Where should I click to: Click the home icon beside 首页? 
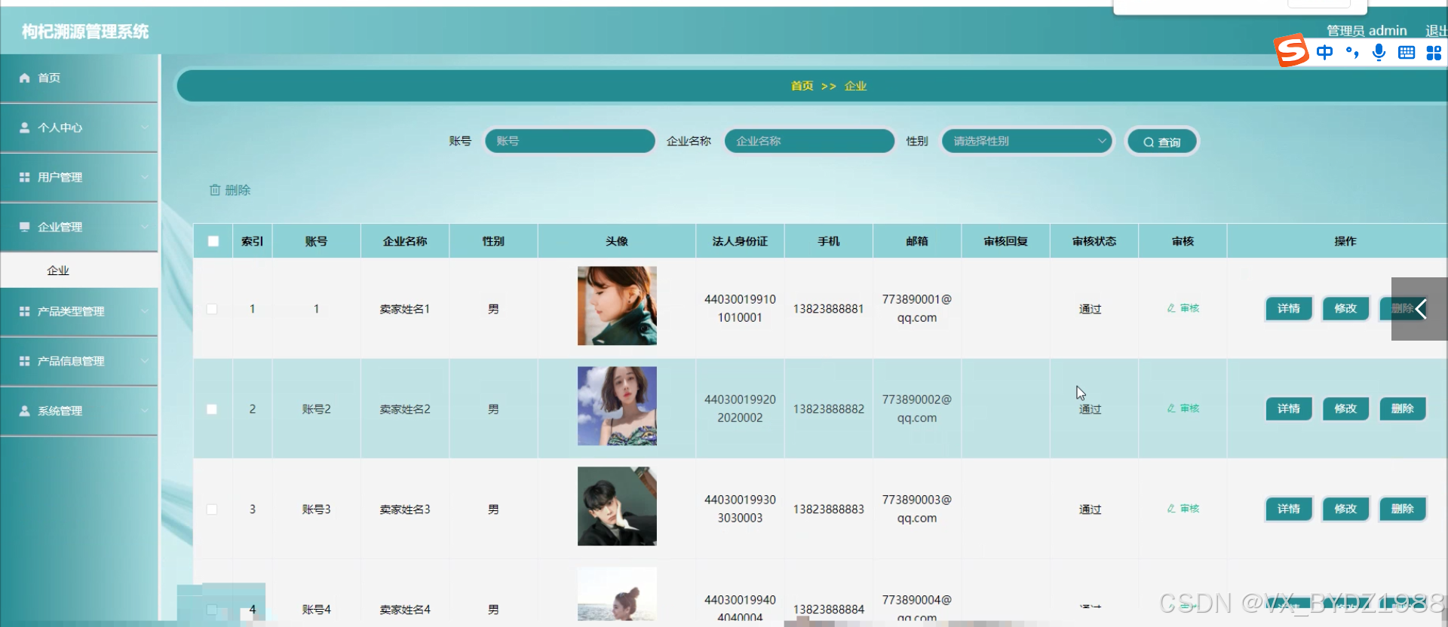tap(24, 78)
